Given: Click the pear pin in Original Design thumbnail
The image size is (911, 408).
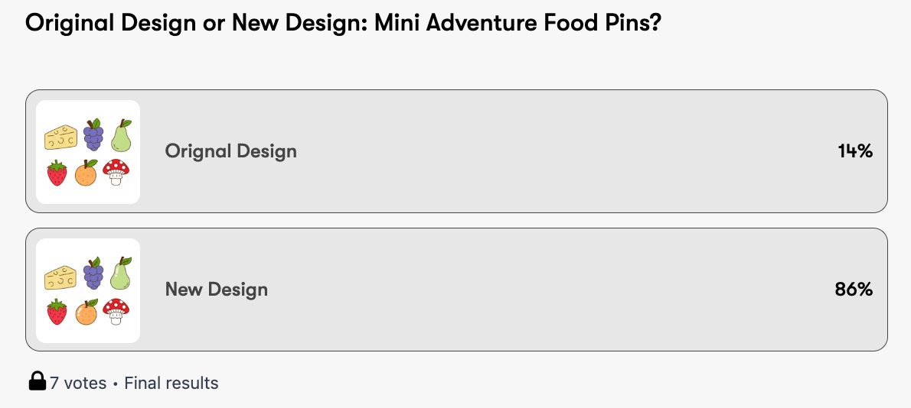Looking at the screenshot, I should [121, 135].
